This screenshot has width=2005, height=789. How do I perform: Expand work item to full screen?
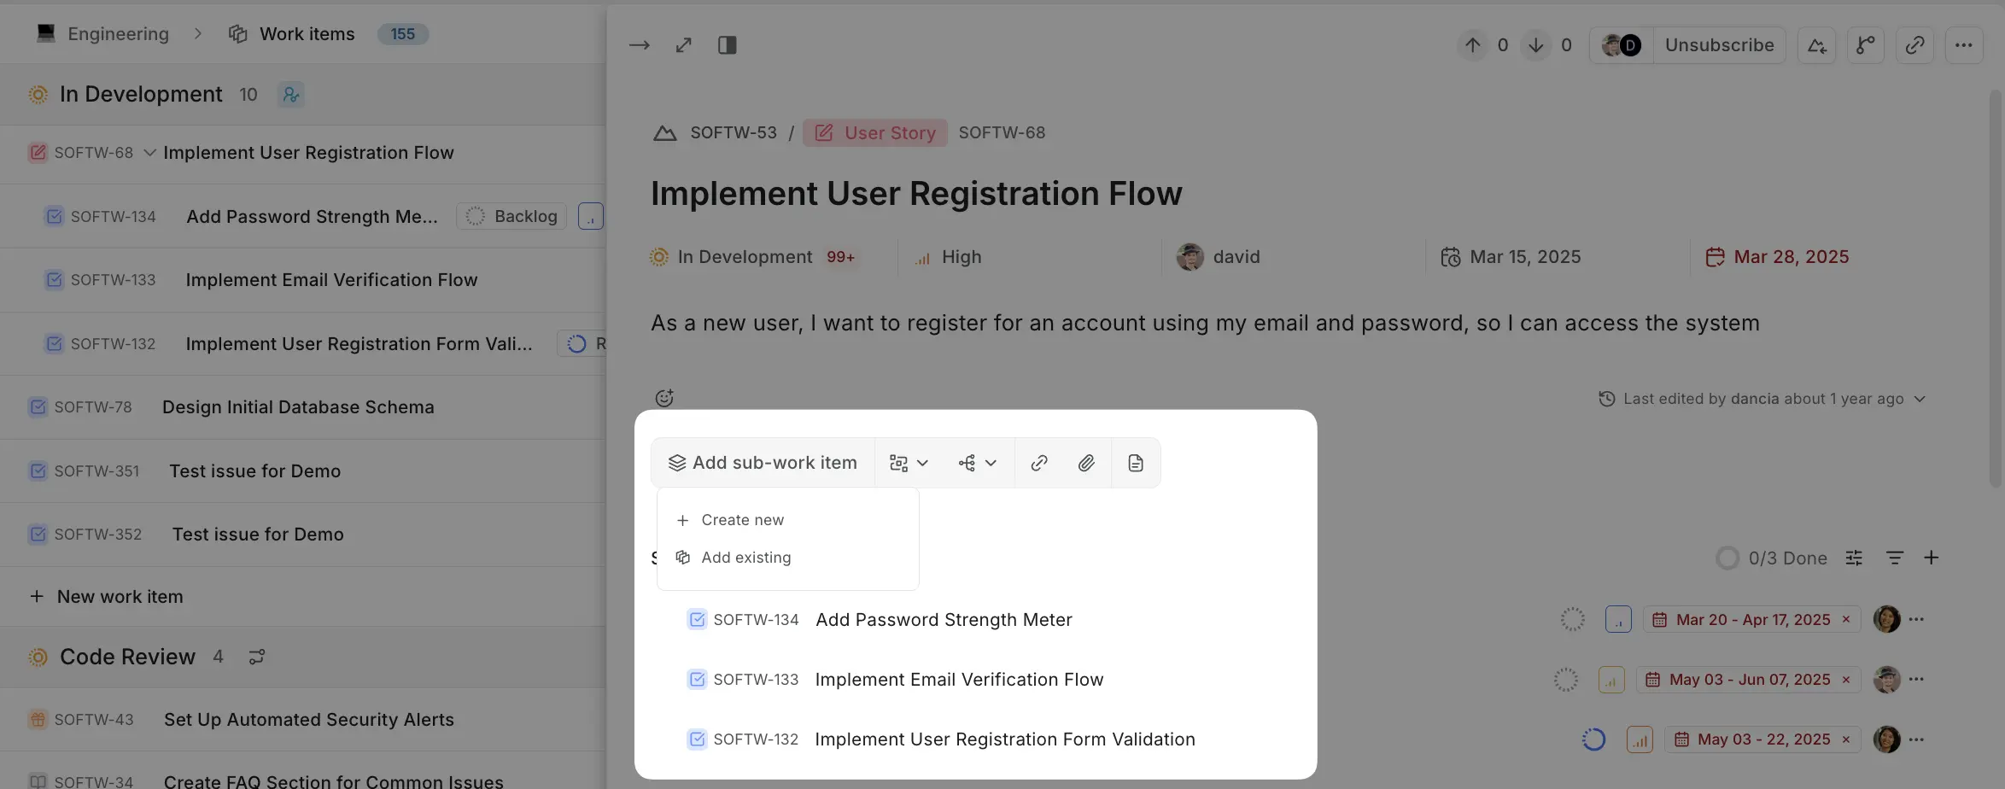683,45
